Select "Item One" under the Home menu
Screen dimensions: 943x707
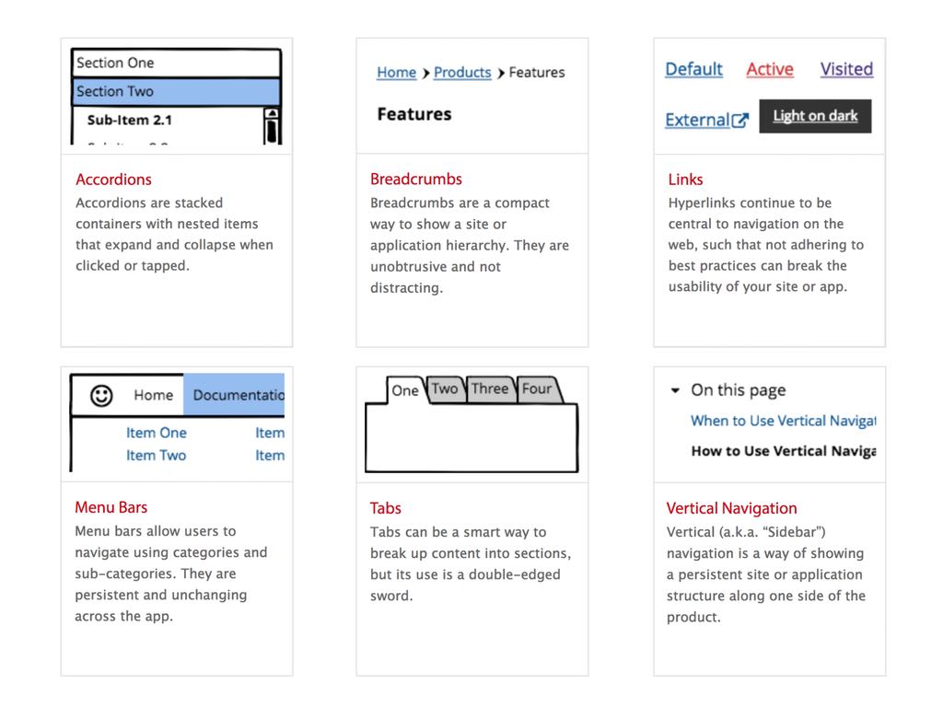(x=157, y=433)
